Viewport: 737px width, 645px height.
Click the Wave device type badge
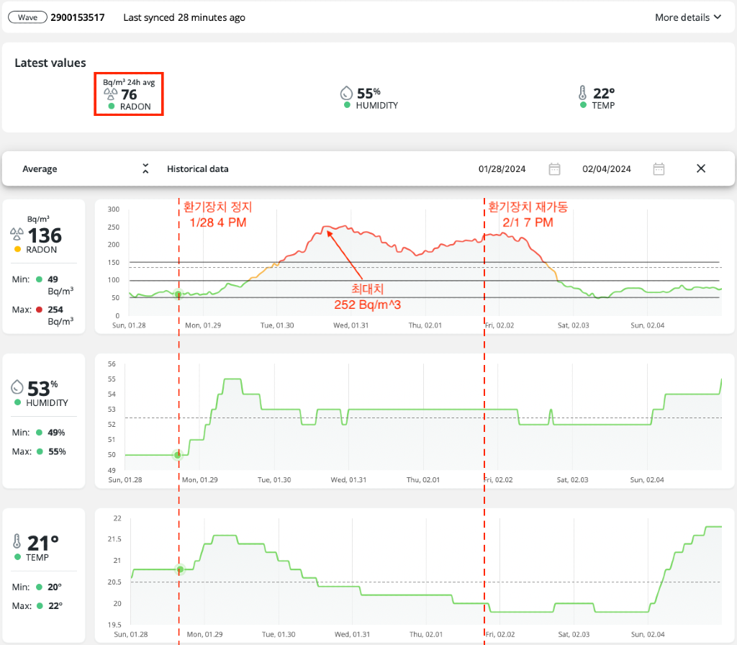click(x=27, y=17)
